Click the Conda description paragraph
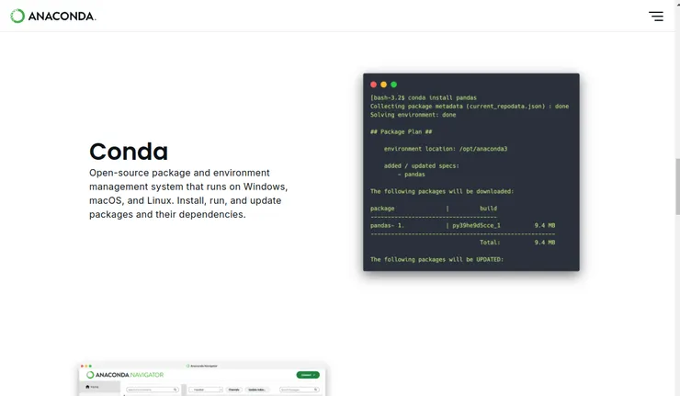 pos(188,194)
